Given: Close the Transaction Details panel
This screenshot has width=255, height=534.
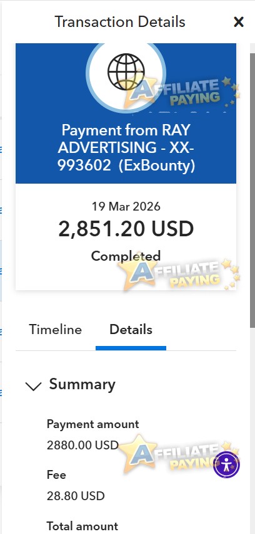Looking at the screenshot, I should (x=239, y=22).
